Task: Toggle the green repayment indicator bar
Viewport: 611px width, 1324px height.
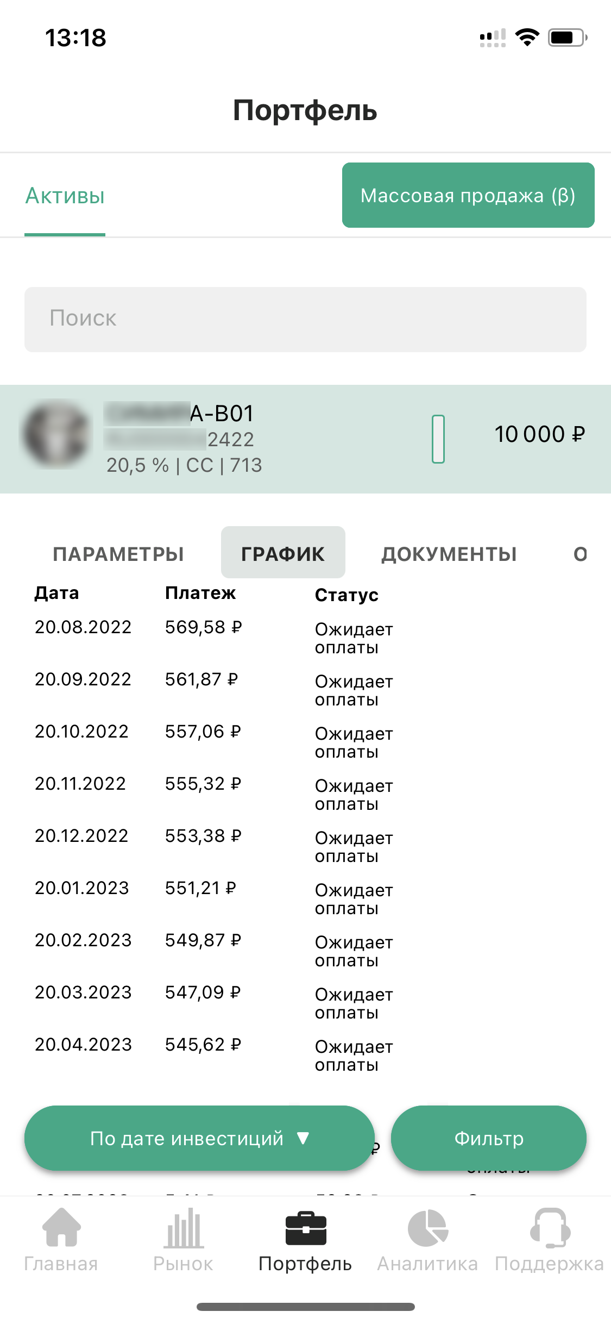Action: (438, 439)
